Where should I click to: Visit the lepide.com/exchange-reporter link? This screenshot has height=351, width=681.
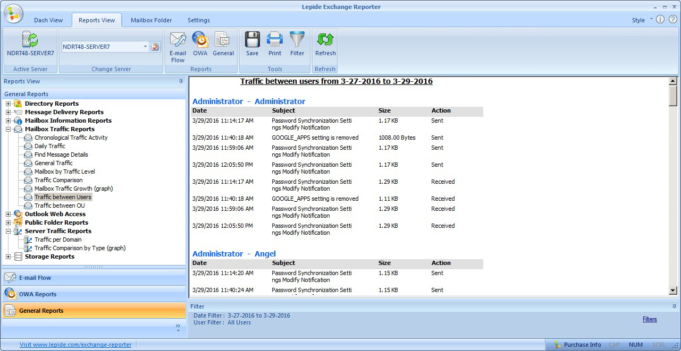75,345
